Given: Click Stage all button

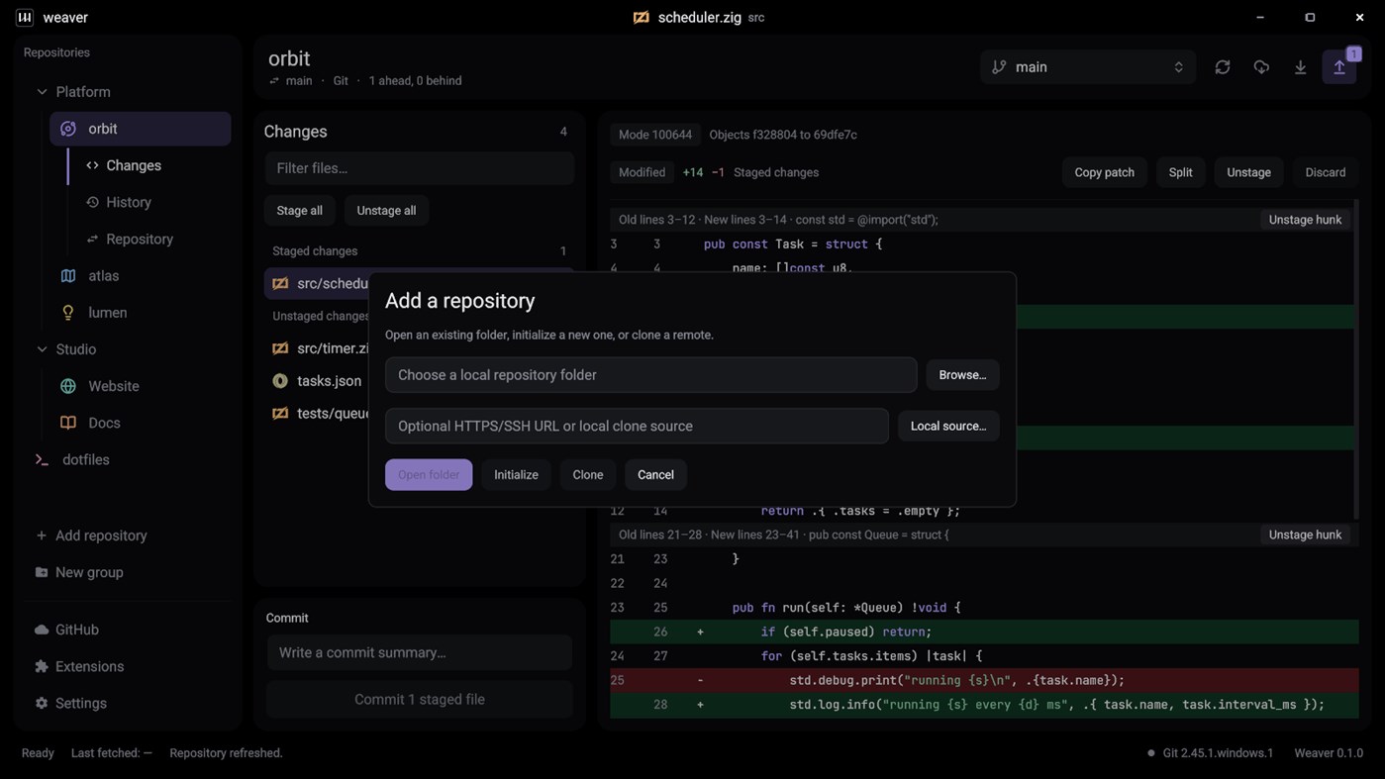Looking at the screenshot, I should [x=300, y=210].
